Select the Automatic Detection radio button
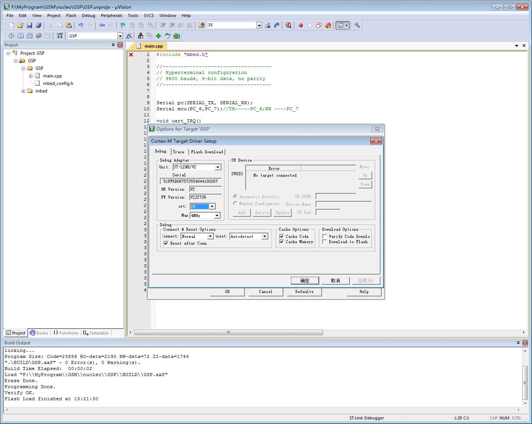 235,197
